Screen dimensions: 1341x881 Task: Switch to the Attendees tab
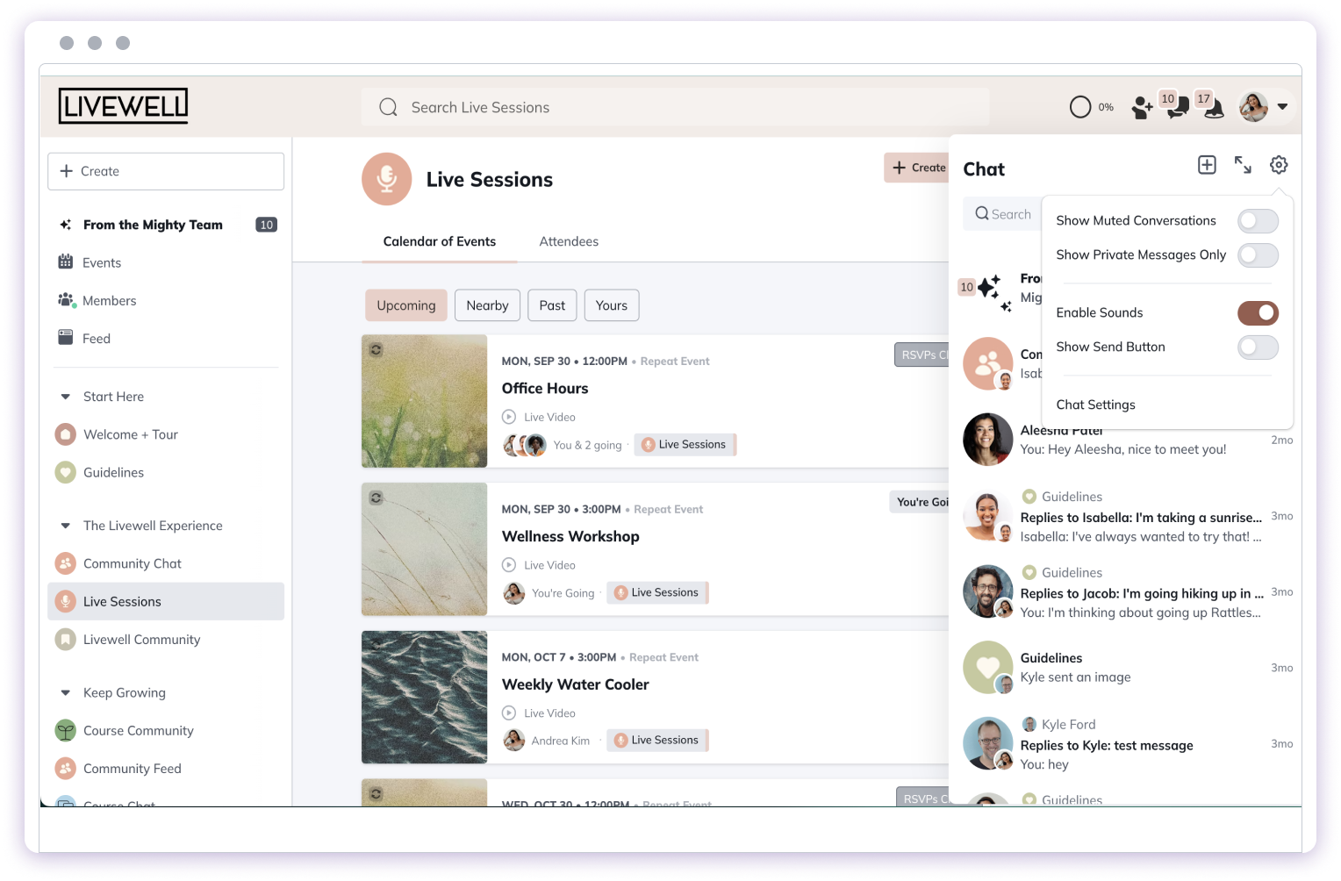click(569, 241)
